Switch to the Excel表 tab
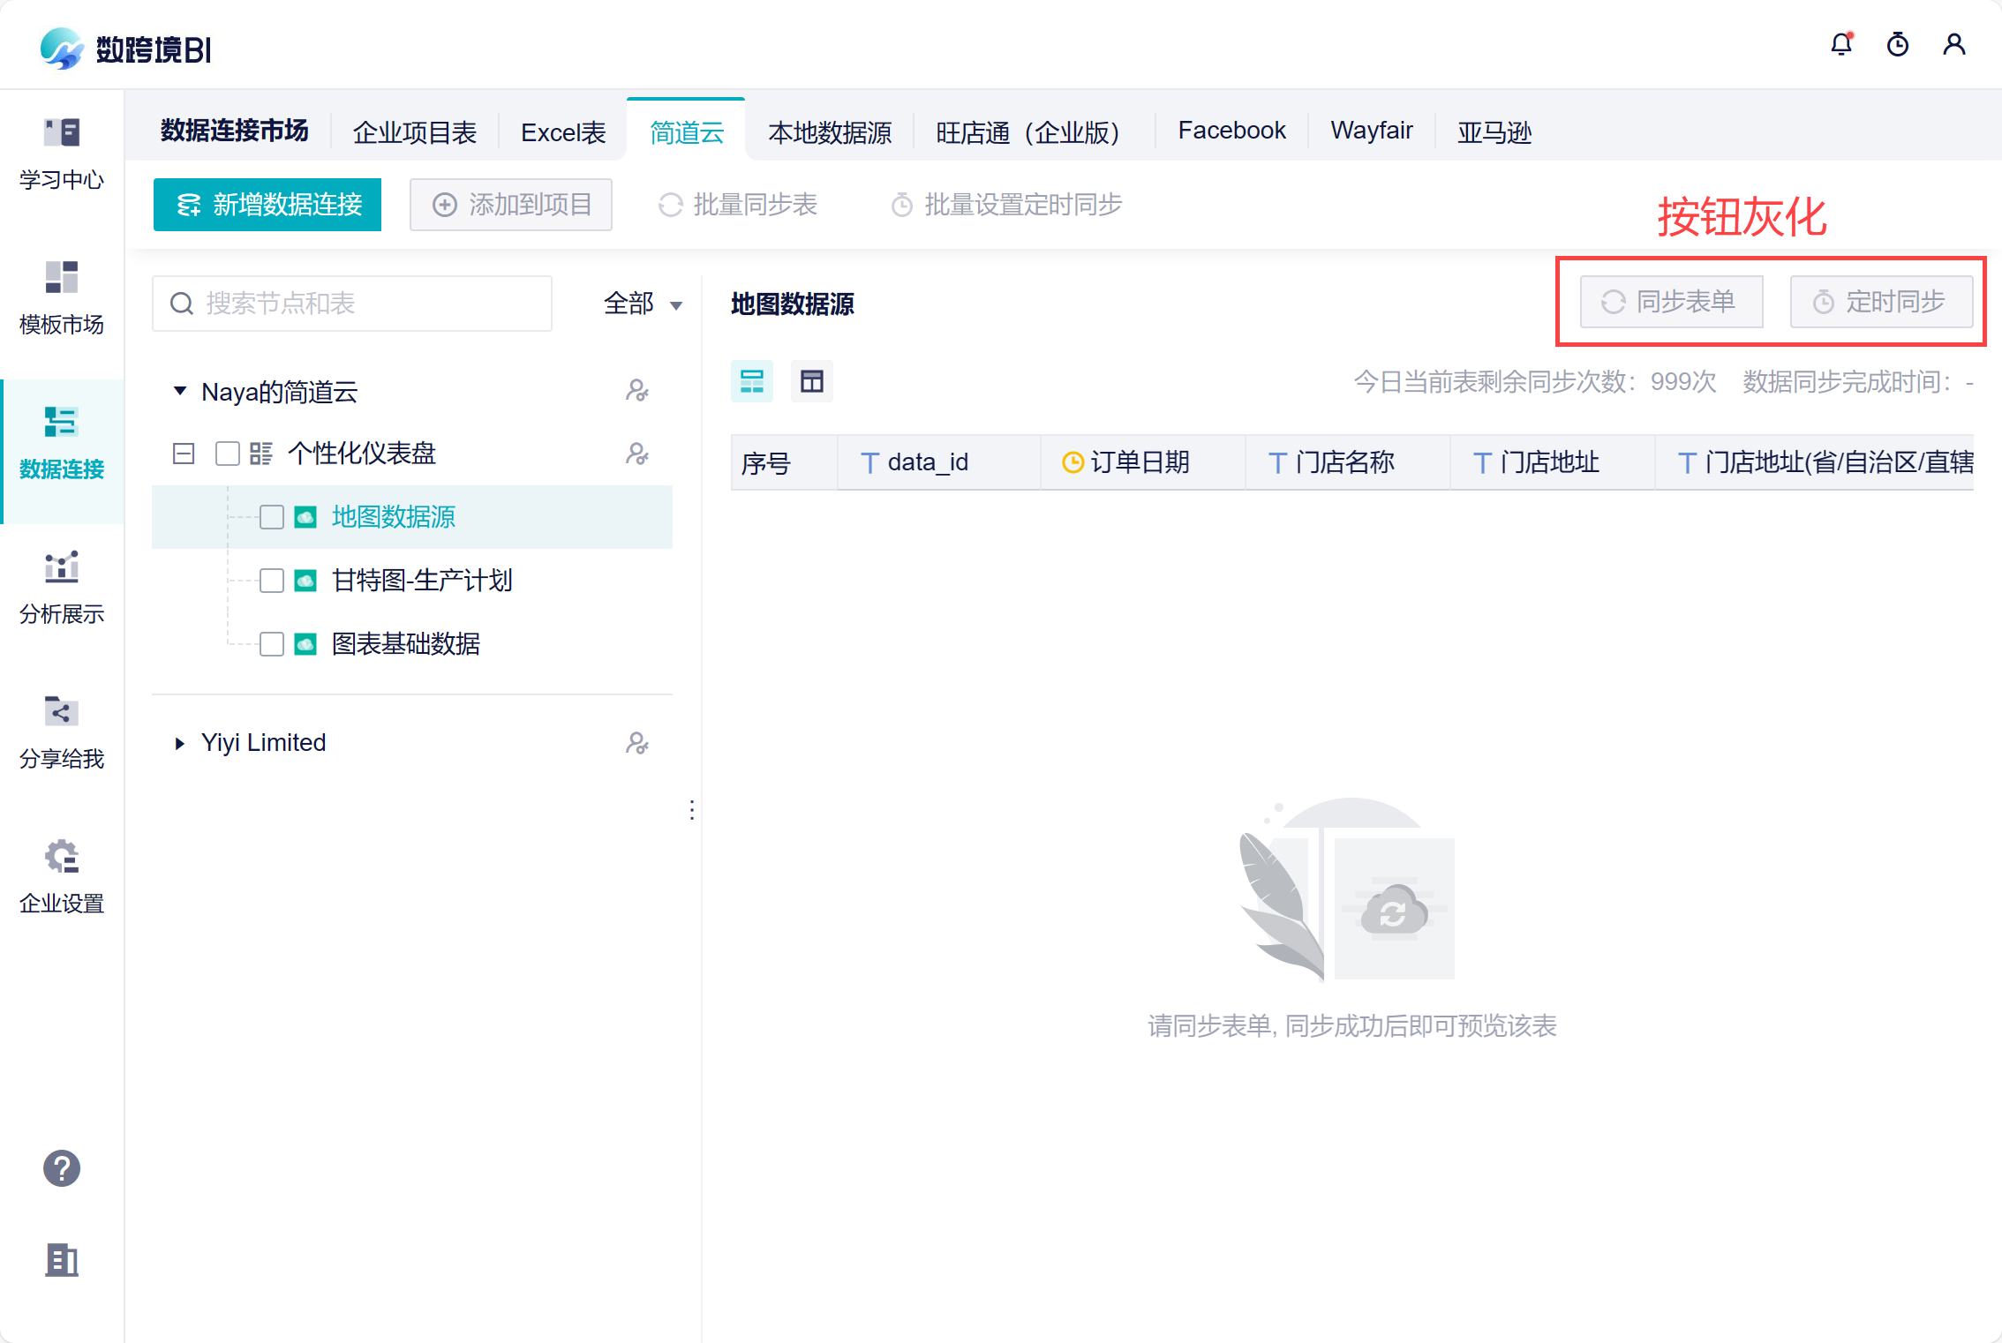The image size is (2002, 1343). point(563,132)
